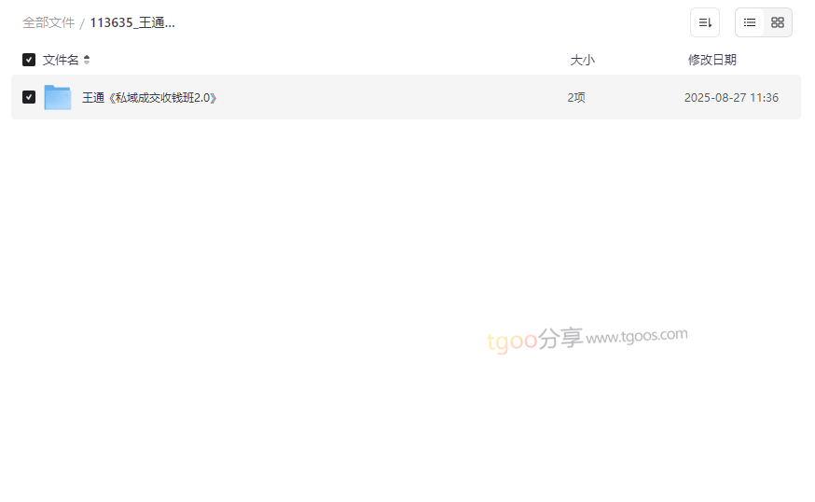Toggle the select-all checkbox beside 文件名
Image resolution: width=815 pixels, height=502 pixels.
(x=29, y=60)
